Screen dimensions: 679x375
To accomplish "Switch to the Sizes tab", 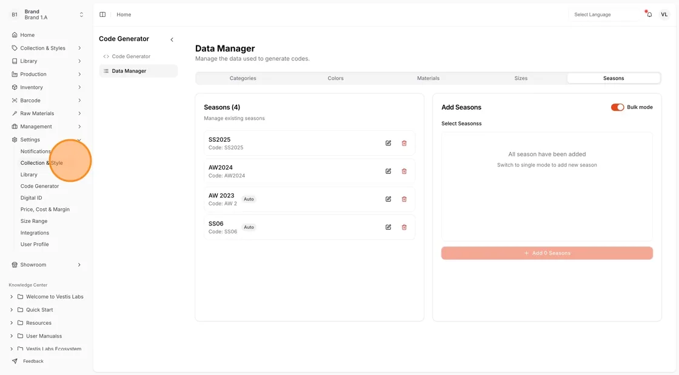I will coord(521,78).
